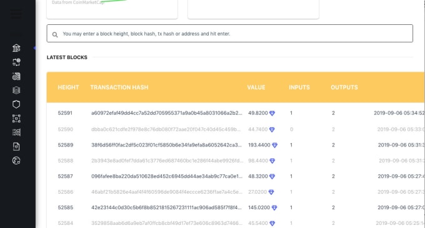The image size is (425, 228).
Task: Open transaction hash starting a60972efaf49
Action: [167, 113]
